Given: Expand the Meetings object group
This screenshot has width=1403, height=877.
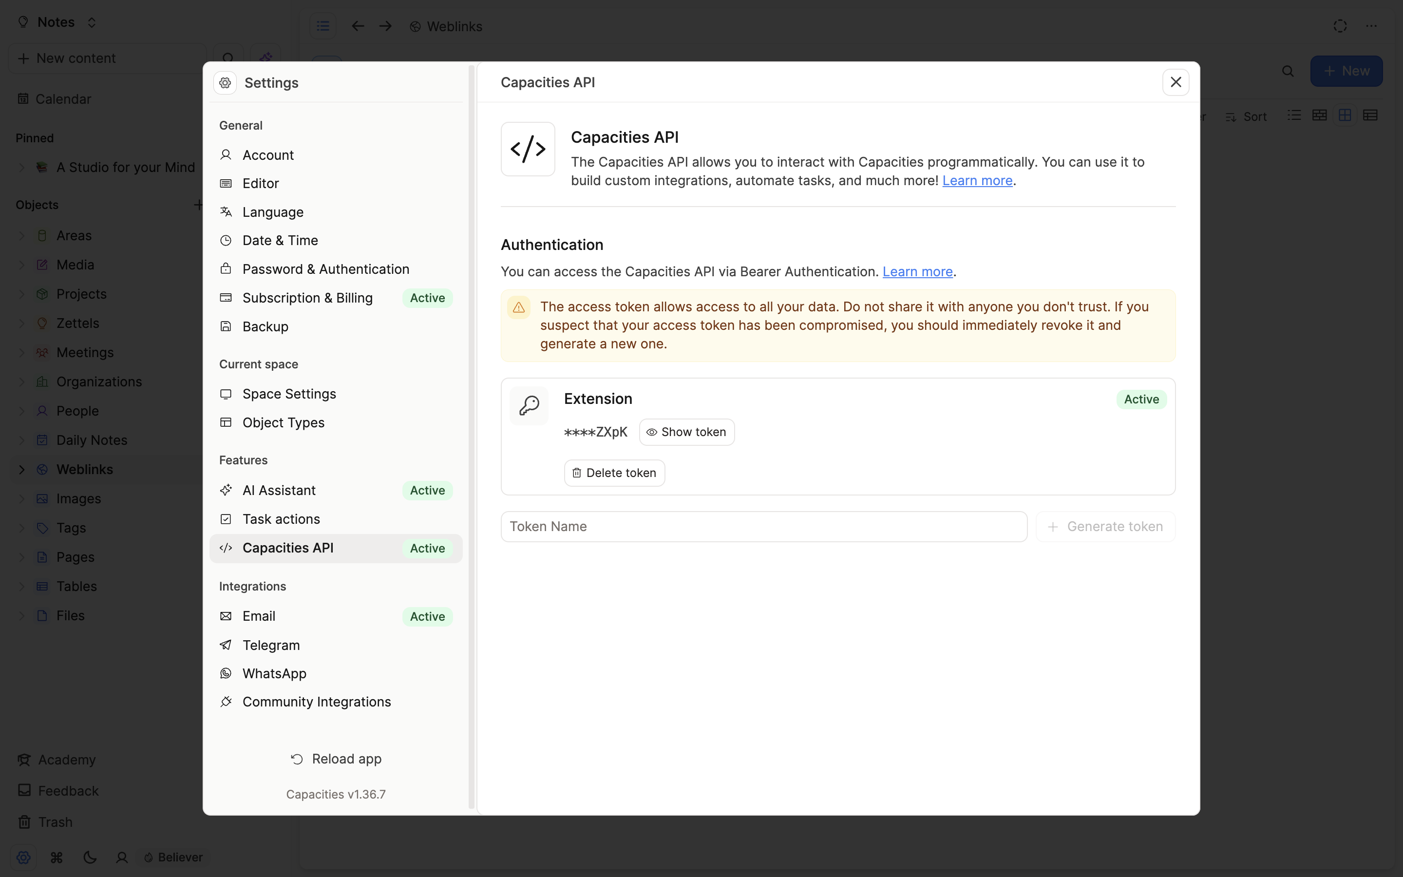Looking at the screenshot, I should (x=22, y=353).
